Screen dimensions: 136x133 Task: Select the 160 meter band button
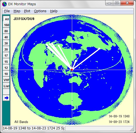coord(6,25)
